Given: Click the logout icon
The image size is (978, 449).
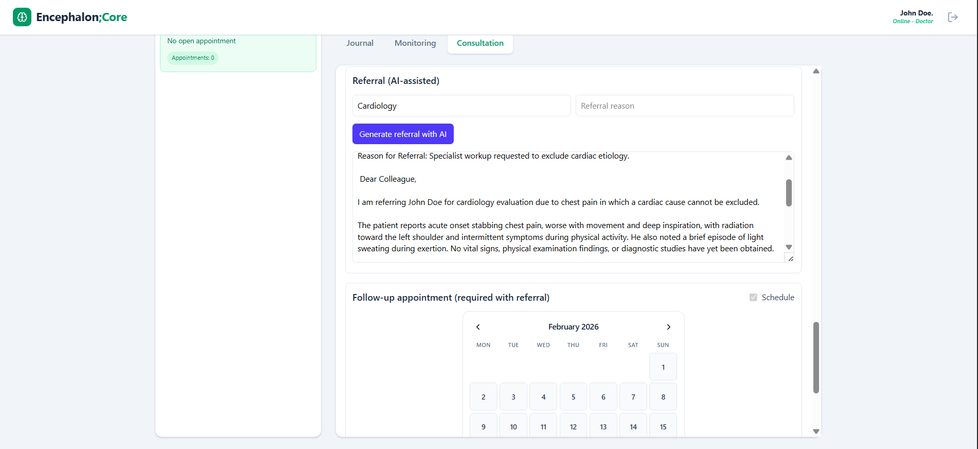Looking at the screenshot, I should pyautogui.click(x=953, y=17).
